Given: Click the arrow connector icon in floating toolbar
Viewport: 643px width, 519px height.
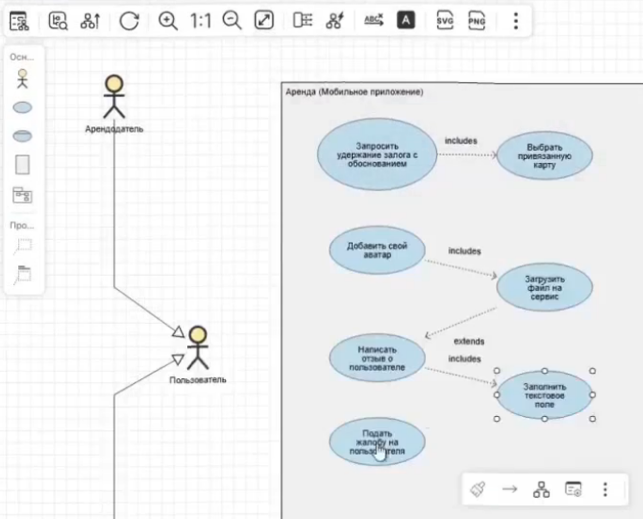Looking at the screenshot, I should [509, 489].
